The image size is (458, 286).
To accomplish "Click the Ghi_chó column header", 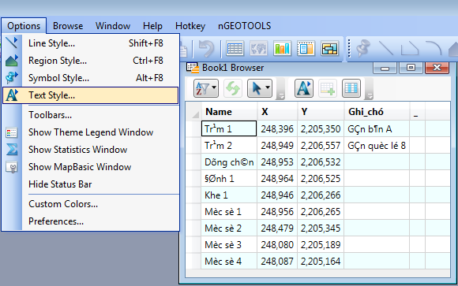I will (377, 112).
